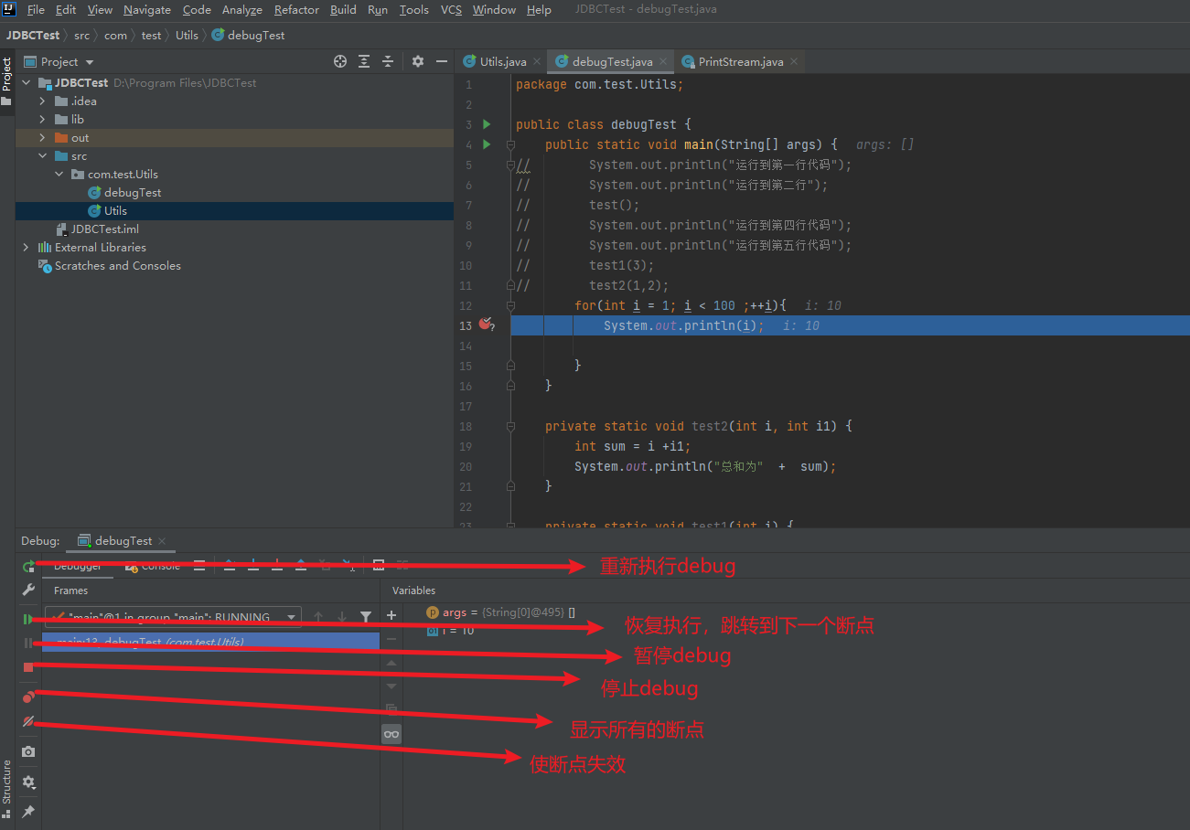
Task: Select the main:13 debugTest stack frame
Action: click(x=211, y=642)
